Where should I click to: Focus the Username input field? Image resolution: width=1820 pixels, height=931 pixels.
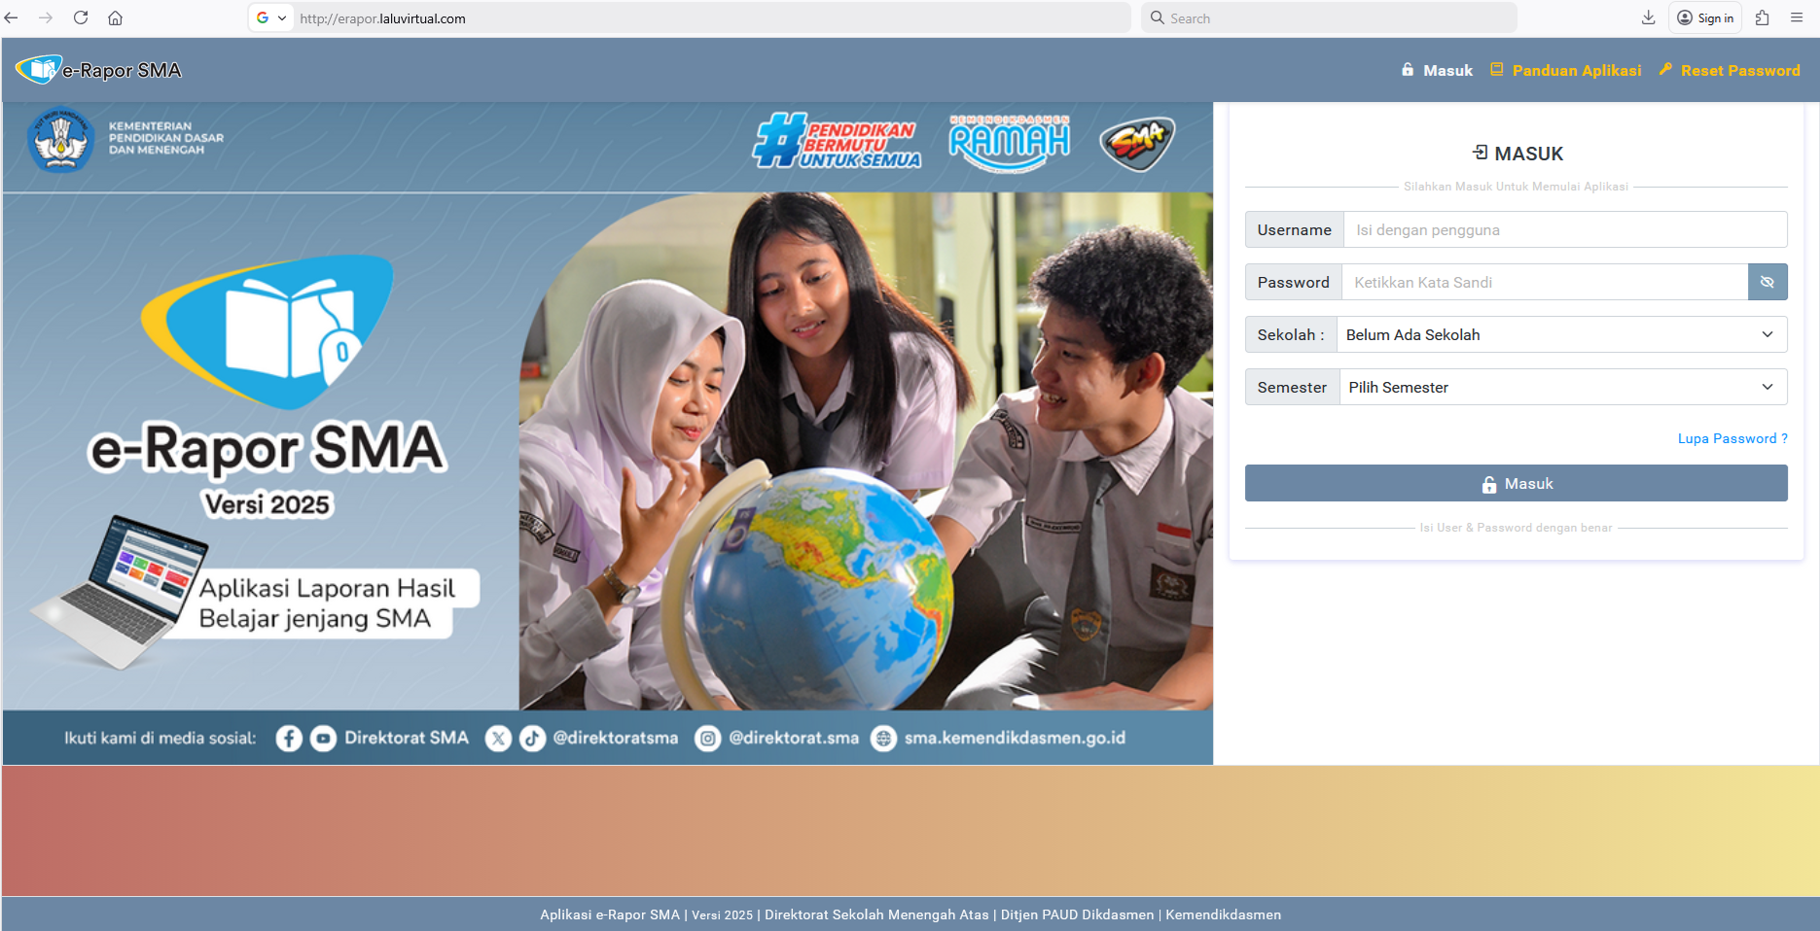1564,229
